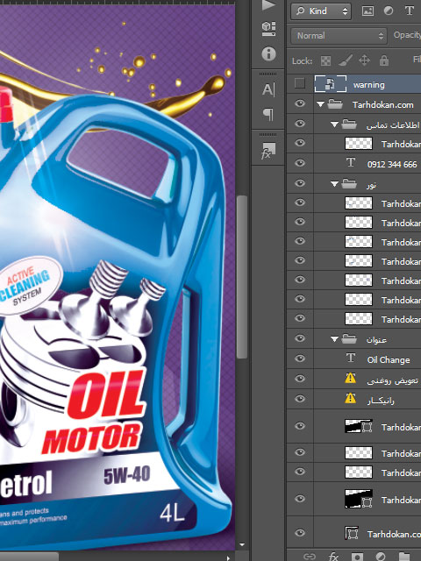Select the Oil Change layer name

tap(389, 360)
